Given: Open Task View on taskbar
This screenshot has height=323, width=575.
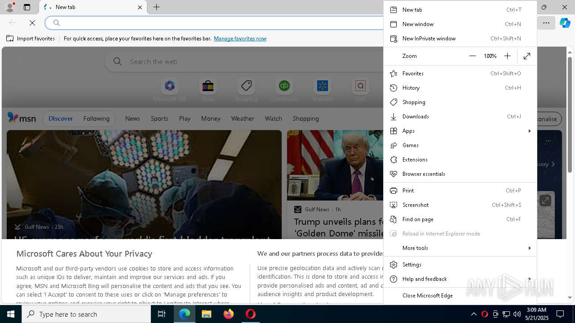Looking at the screenshot, I should point(162,314).
